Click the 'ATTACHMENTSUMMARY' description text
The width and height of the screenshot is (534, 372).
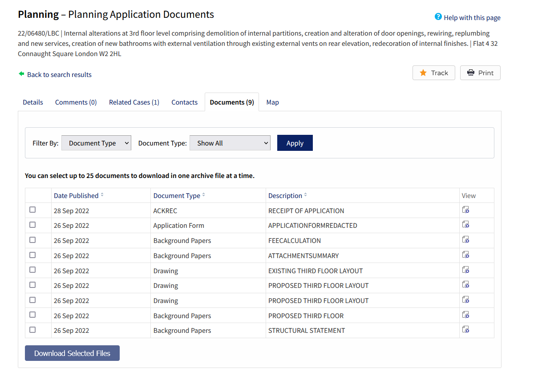point(303,256)
